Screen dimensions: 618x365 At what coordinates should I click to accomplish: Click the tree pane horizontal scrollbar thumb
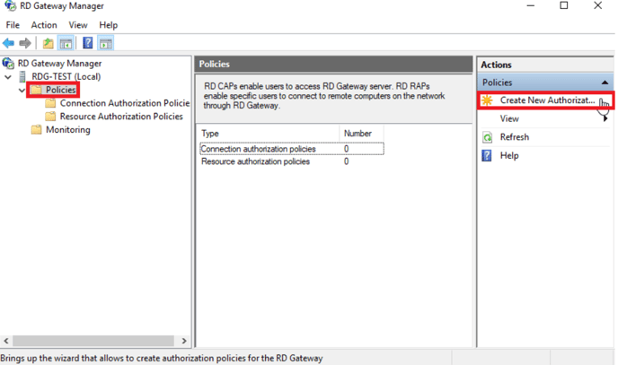pos(93,341)
